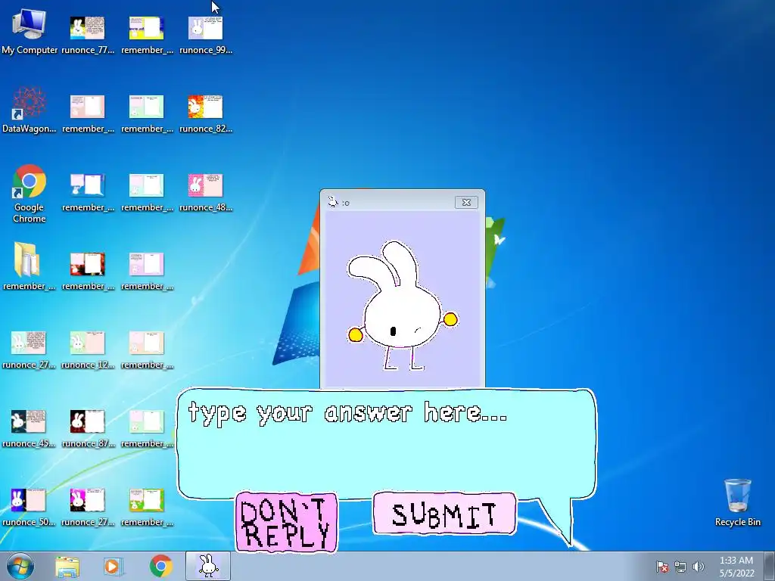
Task: Select the DataWagon desktop shortcut
Action: click(30, 110)
